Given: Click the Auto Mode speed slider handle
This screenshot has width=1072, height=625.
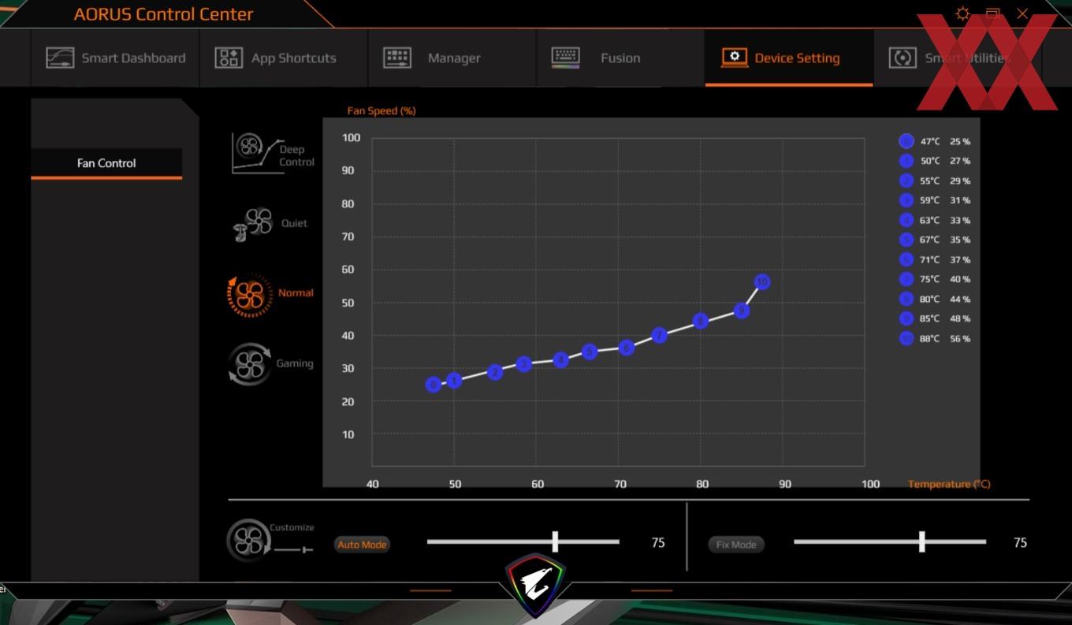Looking at the screenshot, I should (555, 541).
